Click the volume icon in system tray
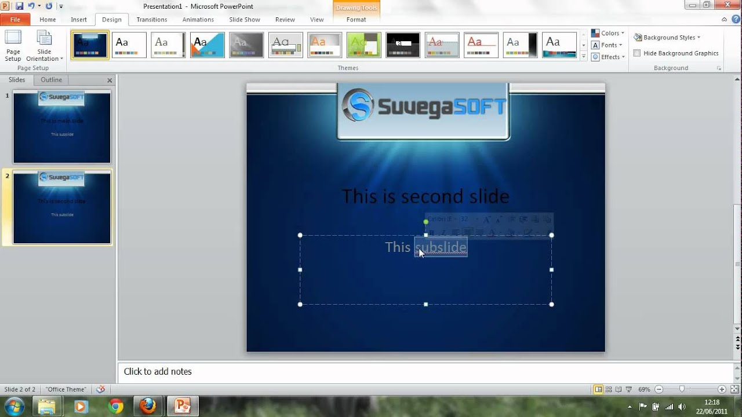 pyautogui.click(x=682, y=407)
